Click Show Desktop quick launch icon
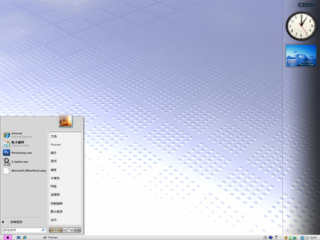This screenshot has height=240, width=320. 19,238
